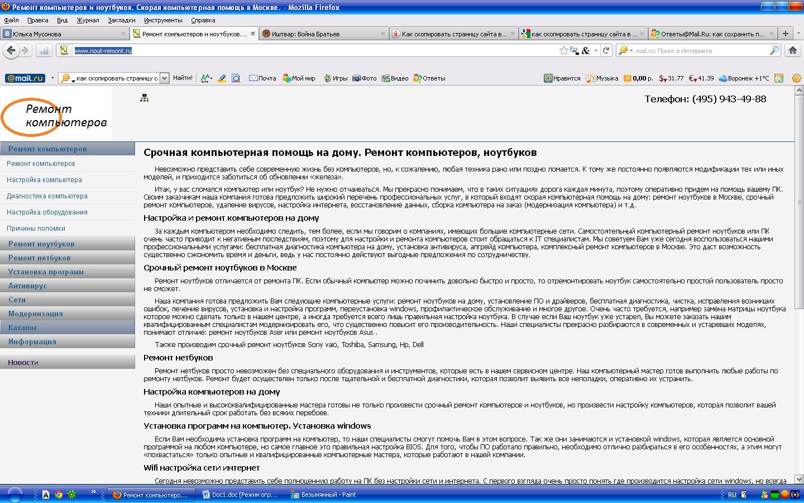
Task: Click the Нравится toolbar button
Action: click(x=562, y=78)
